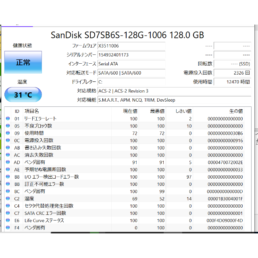258x258 pixels.
Task: Select the リードエラーレート row name
Action: coord(40,119)
